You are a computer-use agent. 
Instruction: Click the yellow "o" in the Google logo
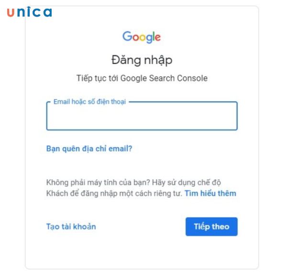click(x=143, y=37)
